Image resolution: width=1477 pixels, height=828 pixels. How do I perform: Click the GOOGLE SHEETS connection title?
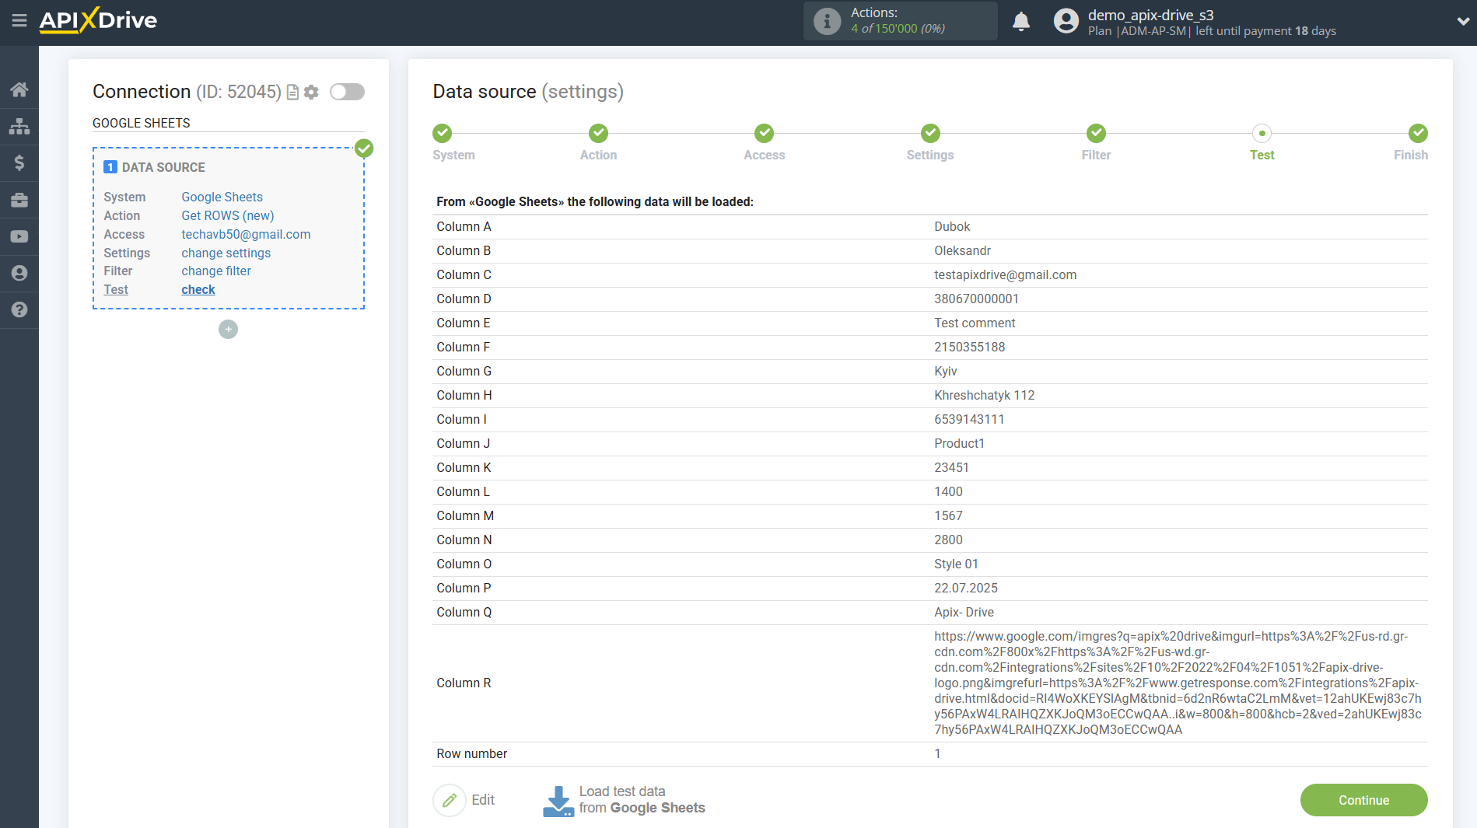click(x=142, y=123)
